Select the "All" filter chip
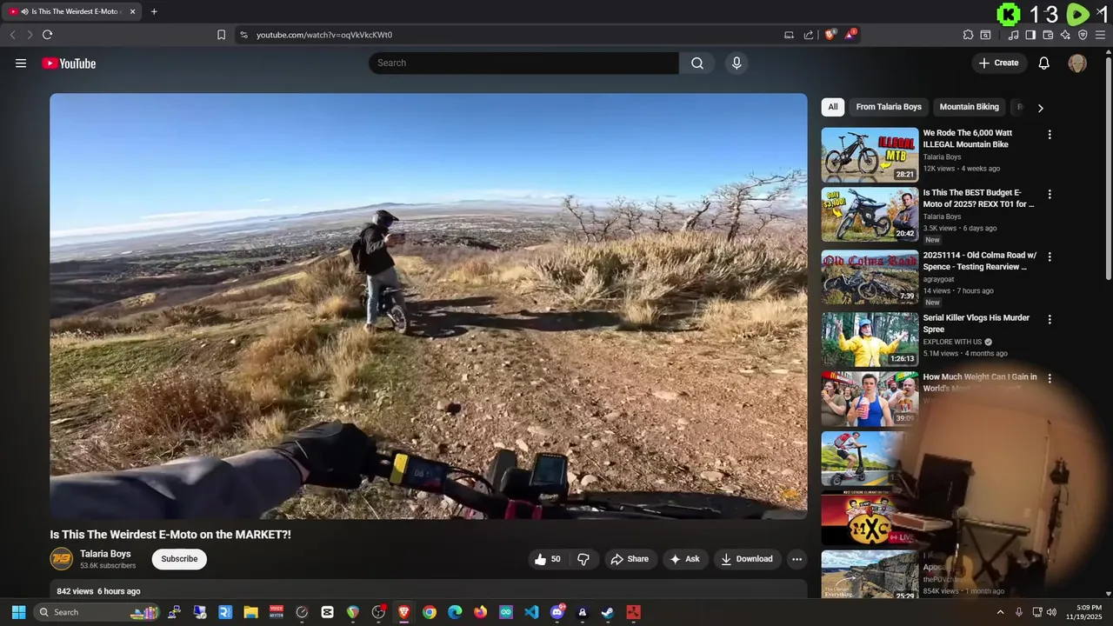Screen dimensions: 1113x626 (833, 107)
